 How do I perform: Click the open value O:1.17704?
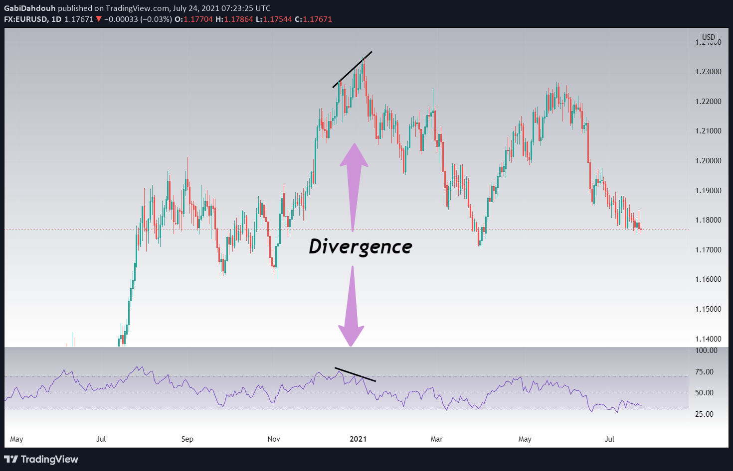(x=193, y=19)
